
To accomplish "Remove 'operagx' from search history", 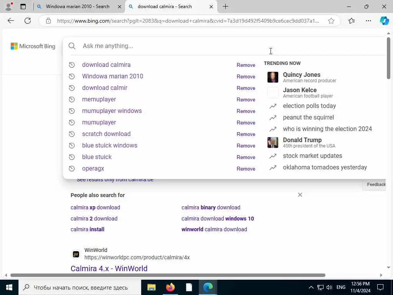I will (246, 169).
